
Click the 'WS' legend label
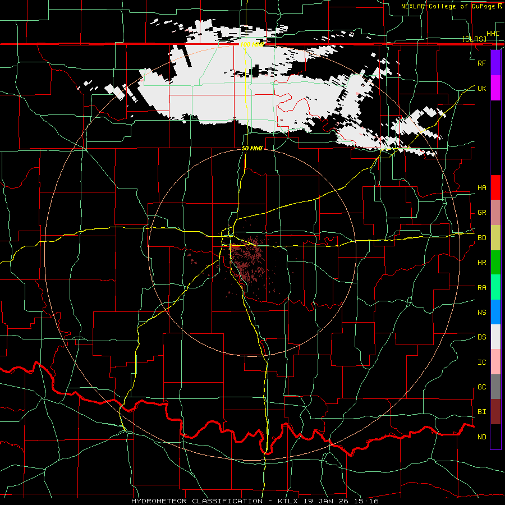pos(481,312)
